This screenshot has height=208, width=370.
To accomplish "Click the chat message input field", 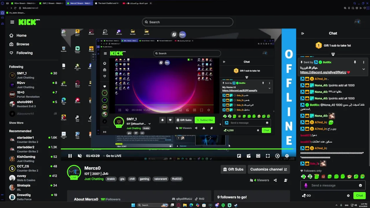I will point(333,185).
